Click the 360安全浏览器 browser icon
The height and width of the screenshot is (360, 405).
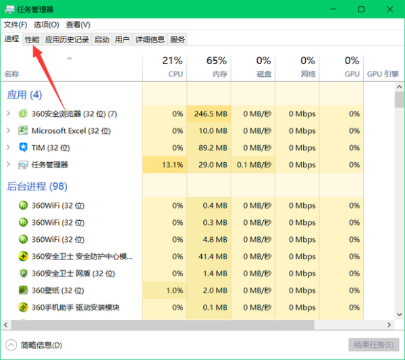click(x=23, y=113)
